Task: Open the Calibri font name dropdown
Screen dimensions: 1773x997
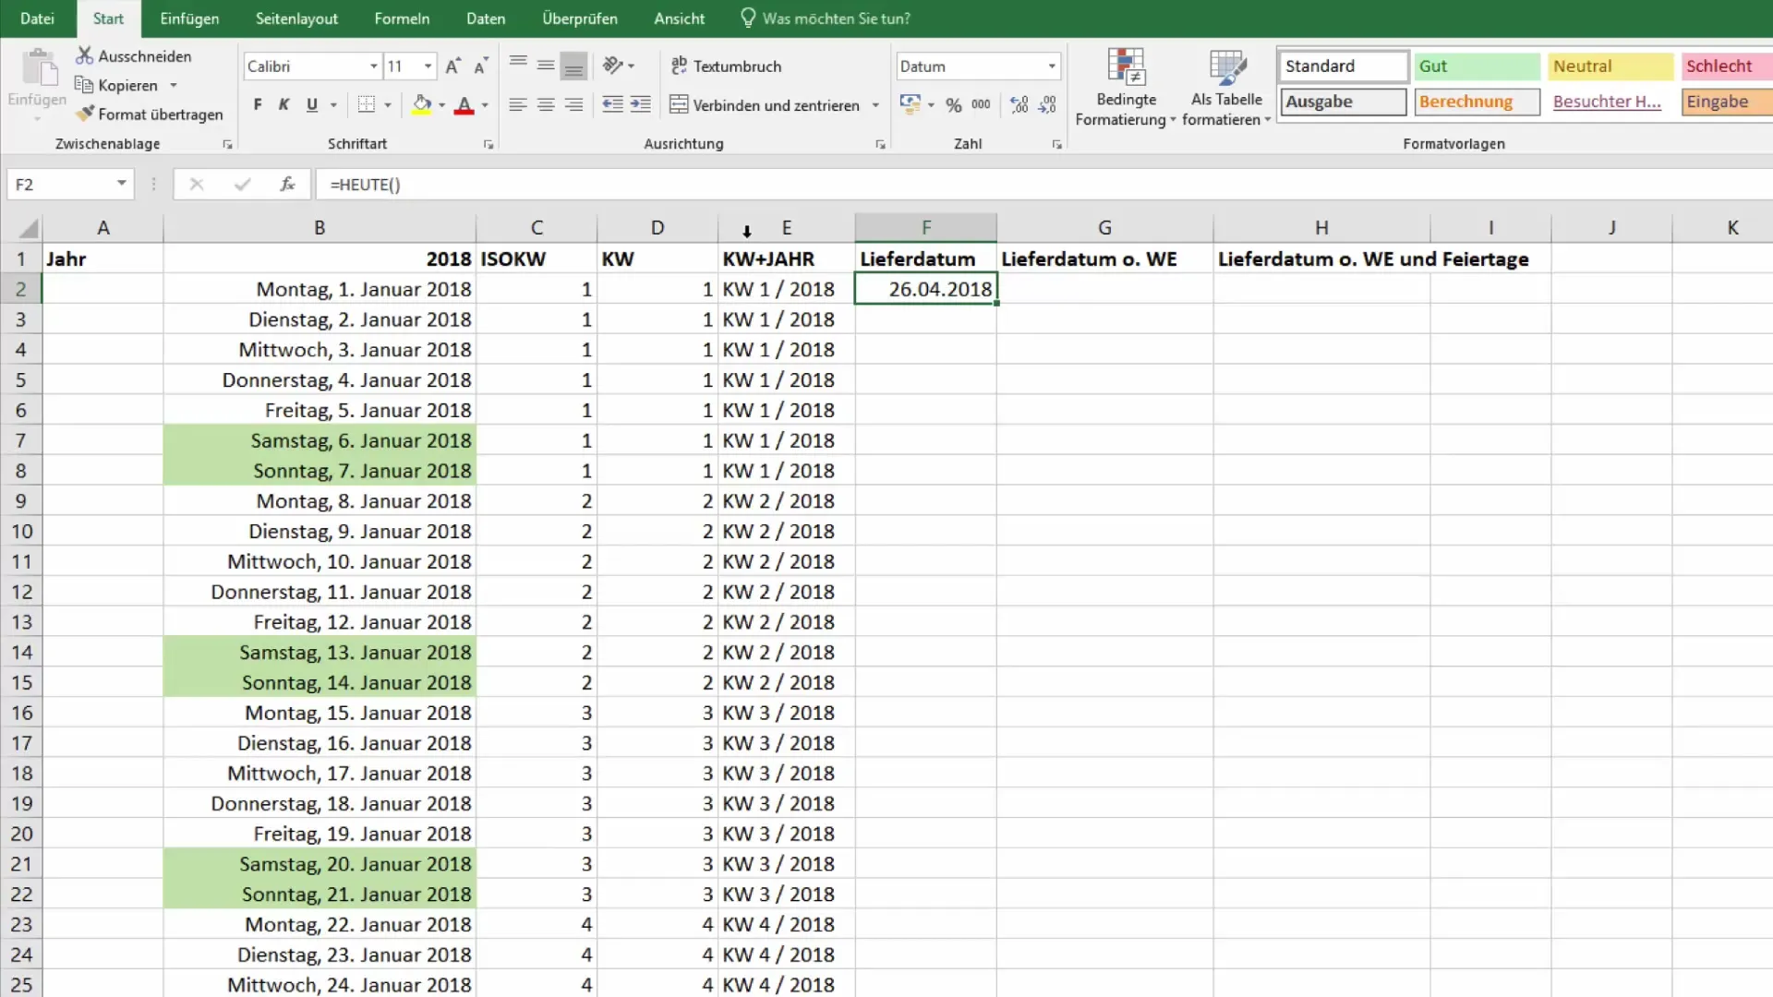Action: (374, 66)
